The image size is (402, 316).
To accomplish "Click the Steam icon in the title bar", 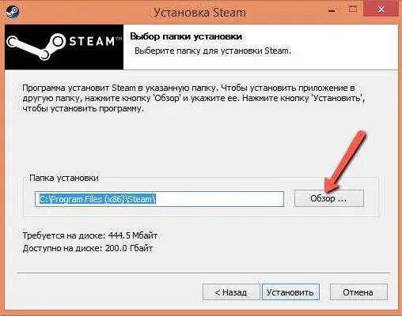I will pyautogui.click(x=13, y=12).
